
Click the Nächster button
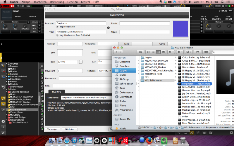pyautogui.click(x=70, y=129)
